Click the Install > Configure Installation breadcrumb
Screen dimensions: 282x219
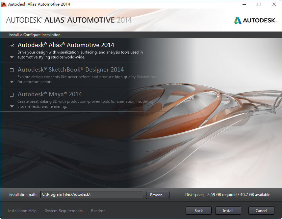[x=35, y=35]
